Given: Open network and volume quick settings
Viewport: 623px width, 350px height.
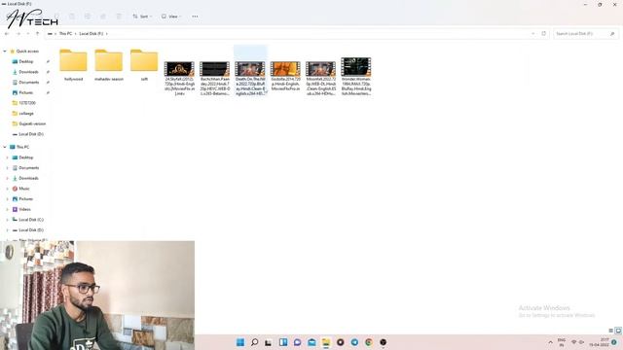Looking at the screenshot, I should [577, 342].
